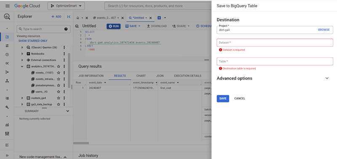Create a new query tab with plus icon
The width and height of the screenshot is (337, 159).
coord(159,18)
